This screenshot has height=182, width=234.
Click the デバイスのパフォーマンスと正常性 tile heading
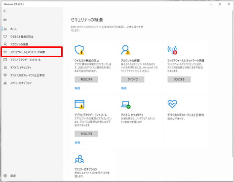coord(186,115)
